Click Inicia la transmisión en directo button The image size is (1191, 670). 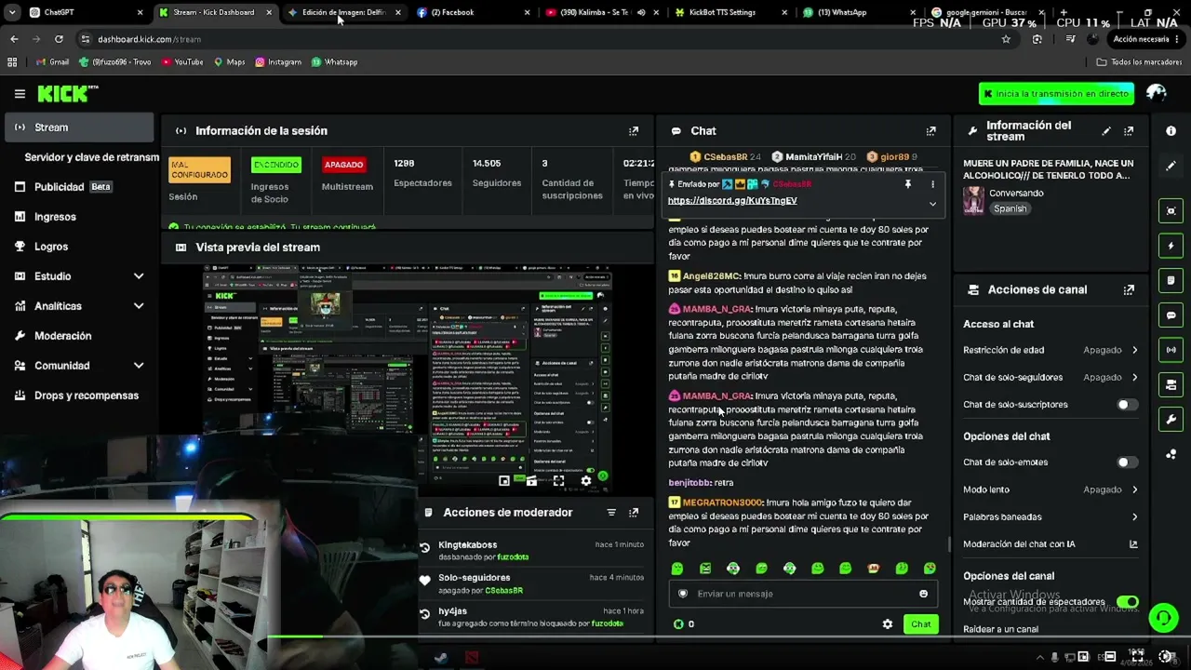(1056, 94)
